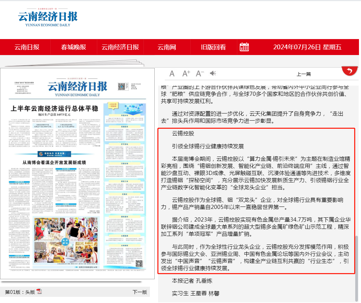Open the 云南日报 navigation tab

coord(27,47)
